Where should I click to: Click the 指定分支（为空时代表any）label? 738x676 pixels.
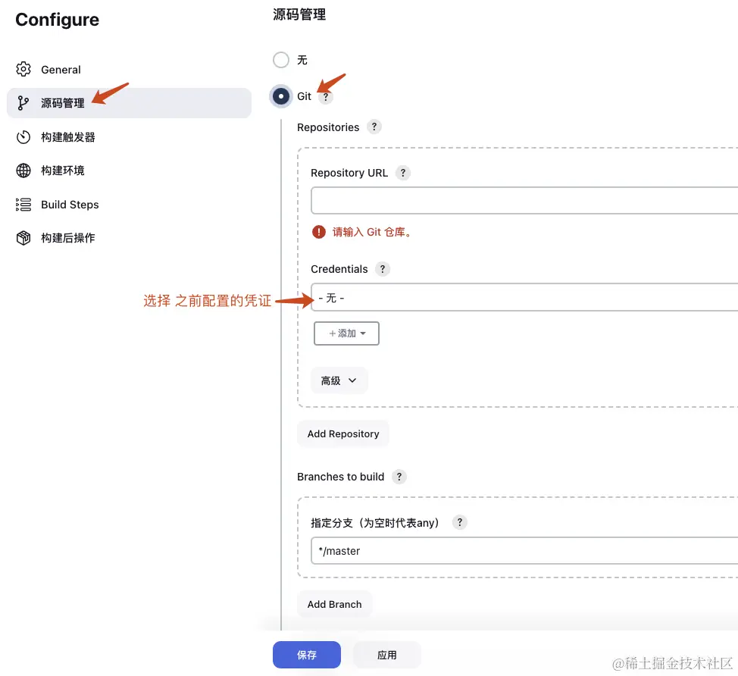[x=375, y=522]
